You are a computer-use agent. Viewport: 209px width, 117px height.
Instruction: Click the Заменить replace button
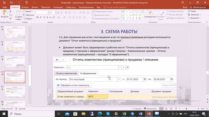[x=195, y=14]
